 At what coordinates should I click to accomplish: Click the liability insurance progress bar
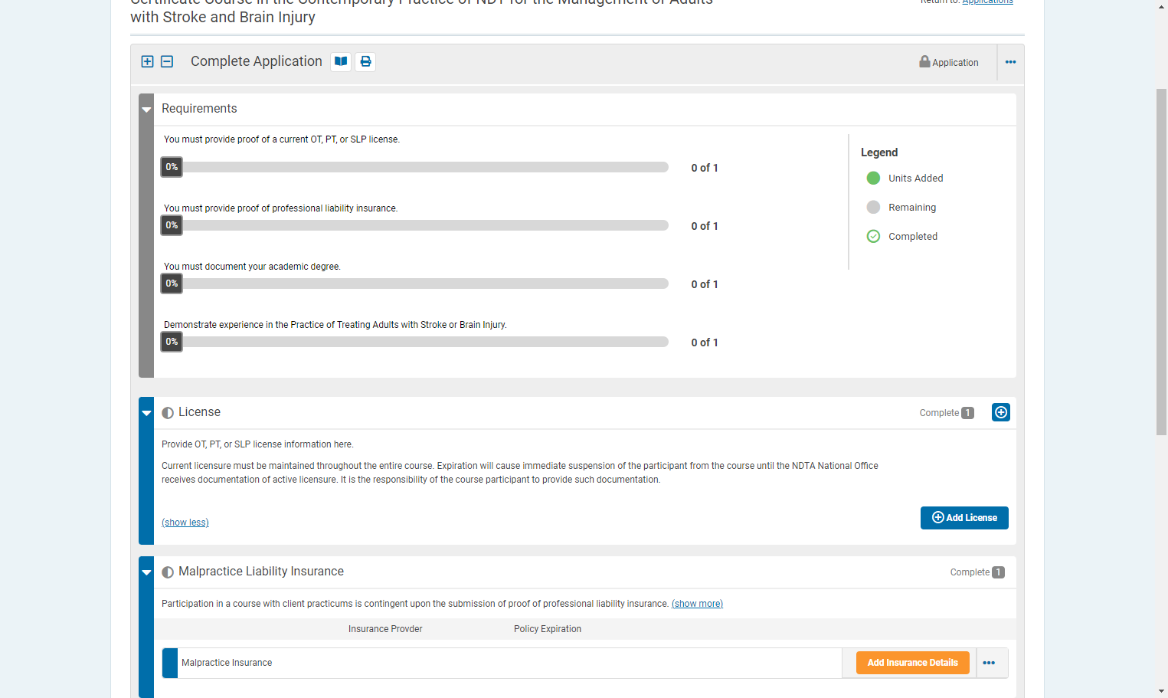point(414,225)
